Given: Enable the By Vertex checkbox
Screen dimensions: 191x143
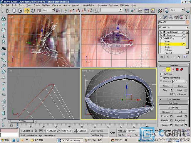Looking at the screenshot, I should [161, 74].
